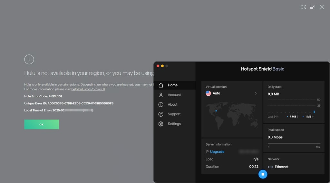Click the Ethernet network label
This screenshot has width=330, height=183.
(281, 167)
